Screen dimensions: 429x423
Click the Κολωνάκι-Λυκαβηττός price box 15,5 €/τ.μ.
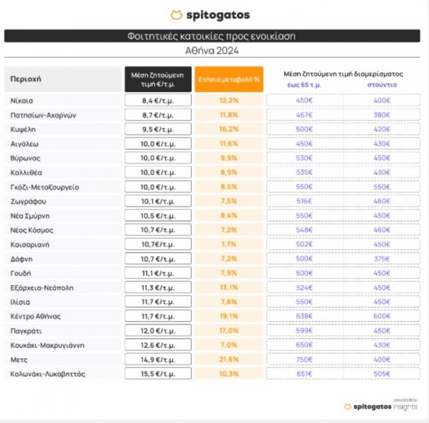click(x=158, y=373)
